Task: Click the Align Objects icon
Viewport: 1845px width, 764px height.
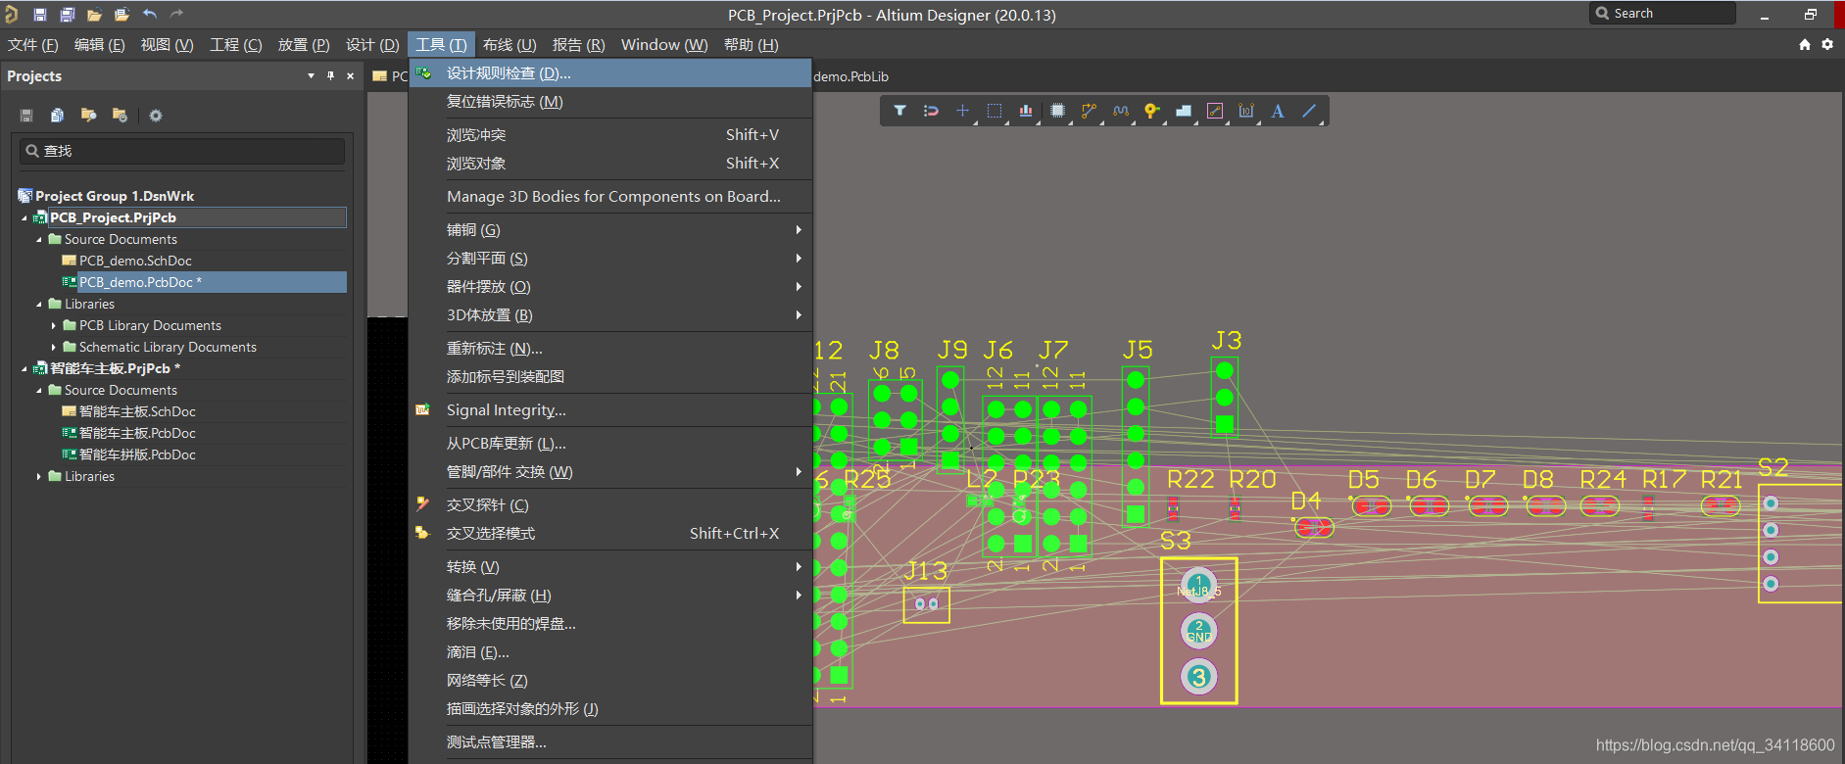Action: point(1026,111)
